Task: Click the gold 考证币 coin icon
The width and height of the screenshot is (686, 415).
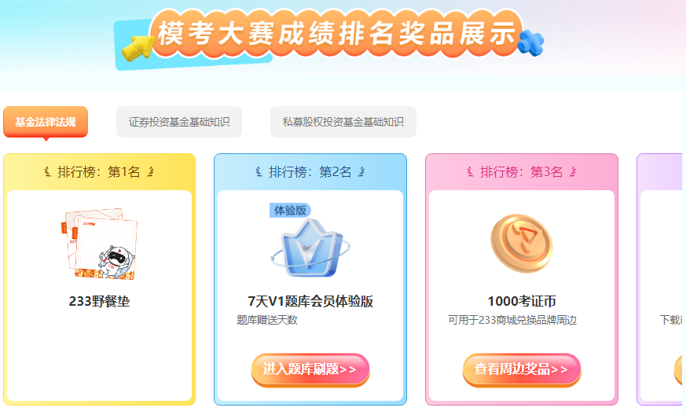Action: click(x=522, y=244)
